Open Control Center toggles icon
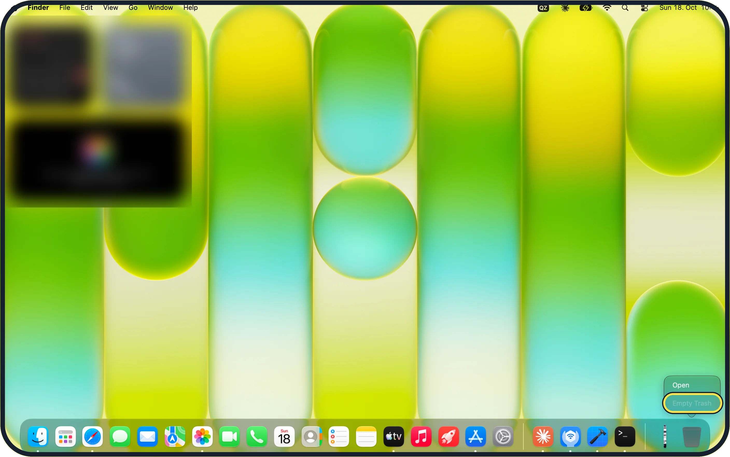Image resolution: width=730 pixels, height=457 pixels. click(x=644, y=8)
